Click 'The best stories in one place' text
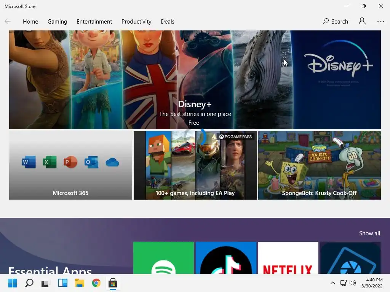 click(195, 114)
